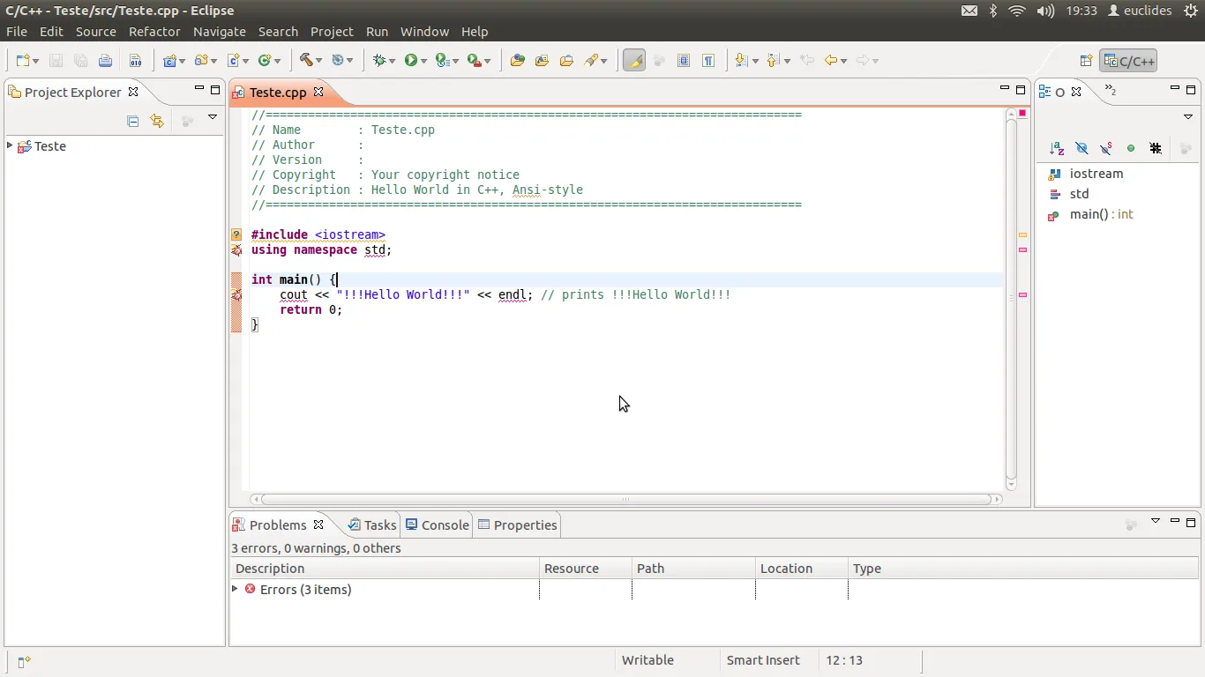Image resolution: width=1205 pixels, height=677 pixels.
Task: Click the New C++ Class icon
Action: tap(264, 60)
